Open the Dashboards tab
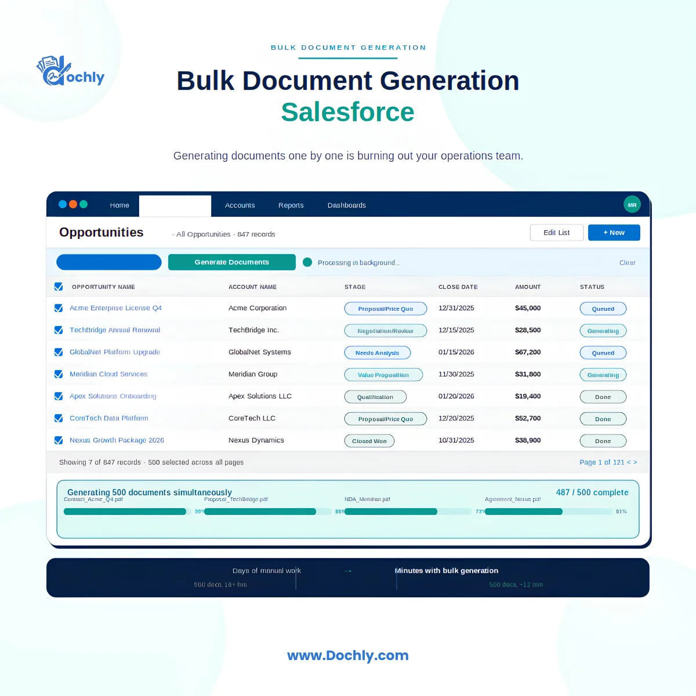 (x=347, y=205)
